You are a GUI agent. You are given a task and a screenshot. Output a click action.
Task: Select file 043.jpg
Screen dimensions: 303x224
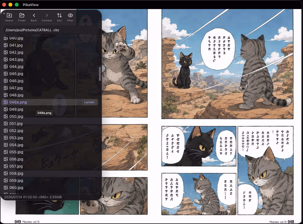[x=50, y=59]
